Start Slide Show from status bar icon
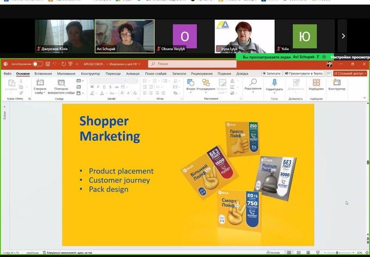Viewport: 370px width, 257px height. coord(318,253)
